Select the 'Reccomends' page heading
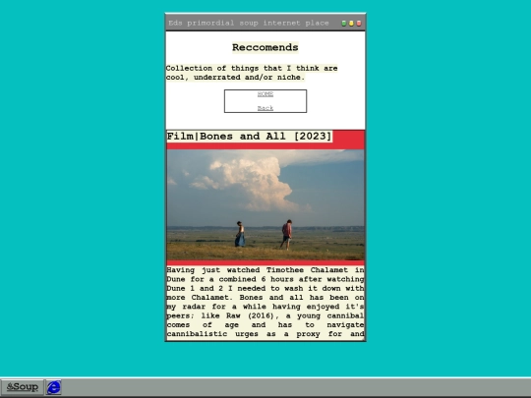 pos(265,47)
